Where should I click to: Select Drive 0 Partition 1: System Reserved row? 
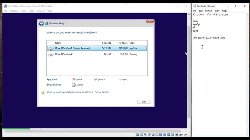tap(97, 48)
